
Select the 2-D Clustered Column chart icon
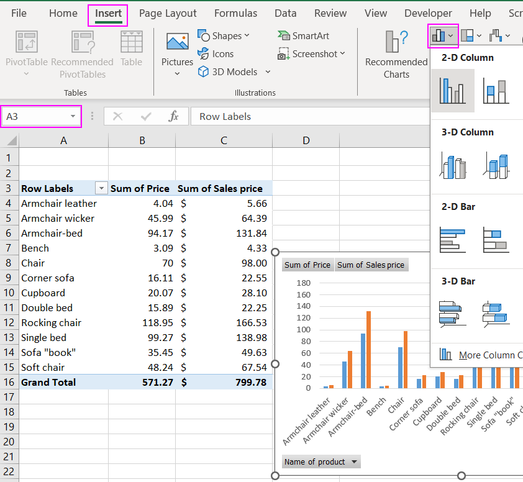452,90
